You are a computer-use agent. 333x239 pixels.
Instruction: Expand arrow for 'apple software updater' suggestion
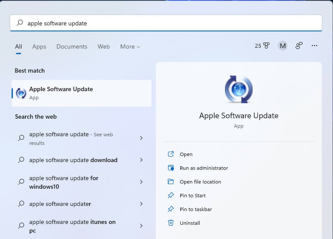142,204
